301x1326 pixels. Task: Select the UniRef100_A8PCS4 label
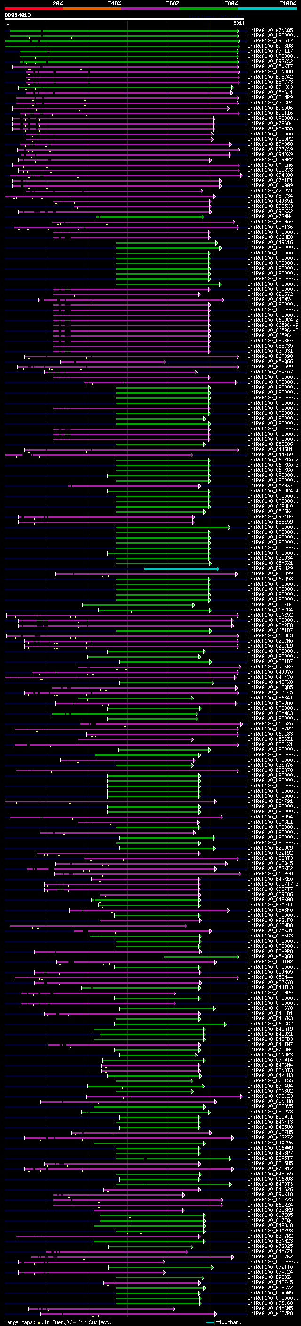(x=270, y=196)
